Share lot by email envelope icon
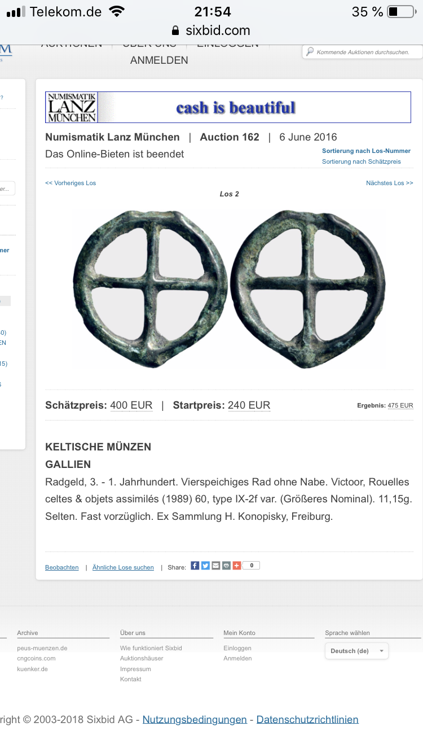 click(216, 565)
